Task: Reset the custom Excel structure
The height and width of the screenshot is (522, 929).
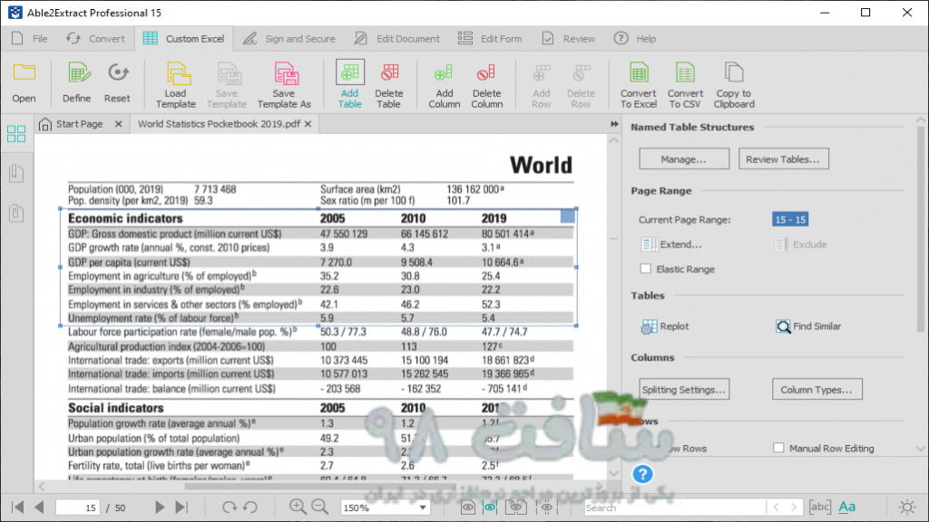Action: click(x=117, y=82)
